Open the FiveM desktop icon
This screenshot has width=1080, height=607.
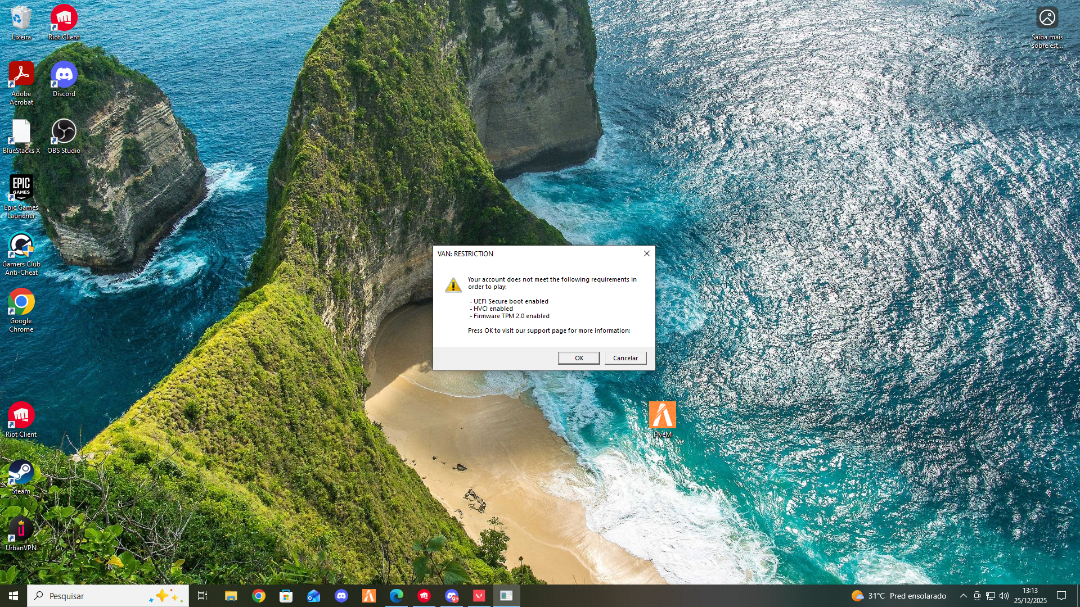click(x=662, y=416)
